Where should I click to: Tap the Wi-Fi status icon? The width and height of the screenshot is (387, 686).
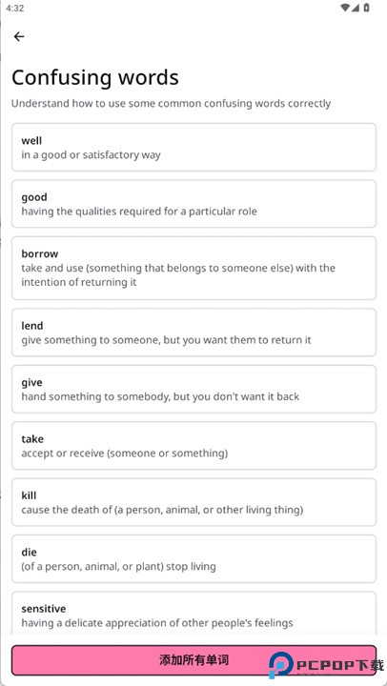pos(345,8)
